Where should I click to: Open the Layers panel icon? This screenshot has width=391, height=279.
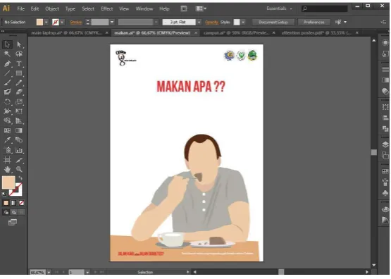[x=385, y=144]
